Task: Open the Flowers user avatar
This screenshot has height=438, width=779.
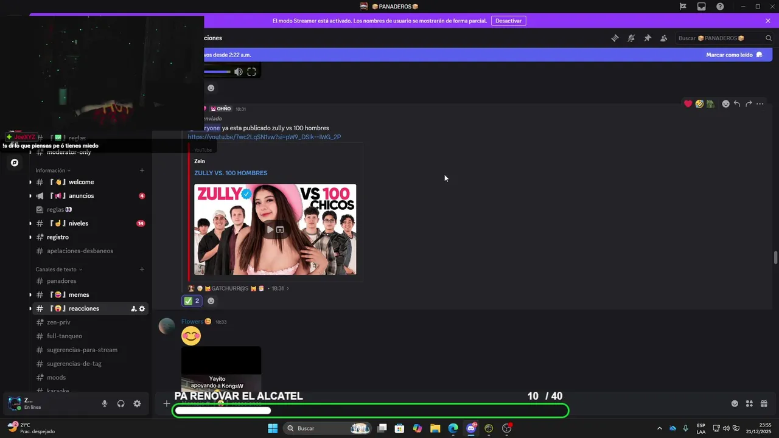Action: (x=167, y=326)
